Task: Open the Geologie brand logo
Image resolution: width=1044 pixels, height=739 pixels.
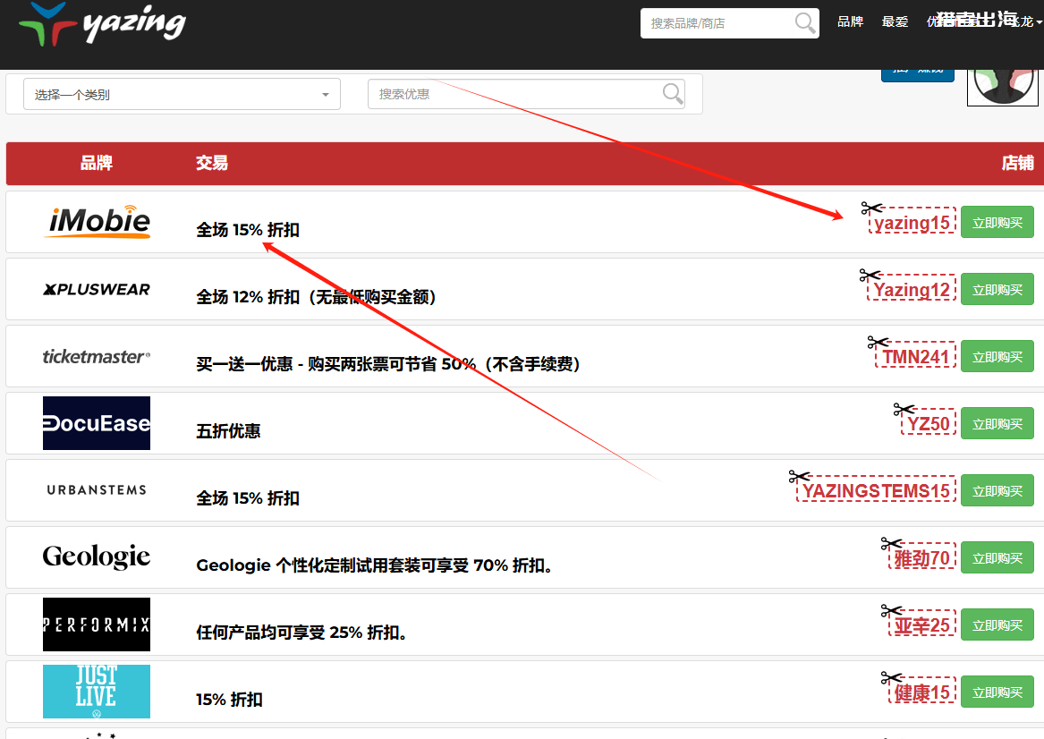Action: 97,556
